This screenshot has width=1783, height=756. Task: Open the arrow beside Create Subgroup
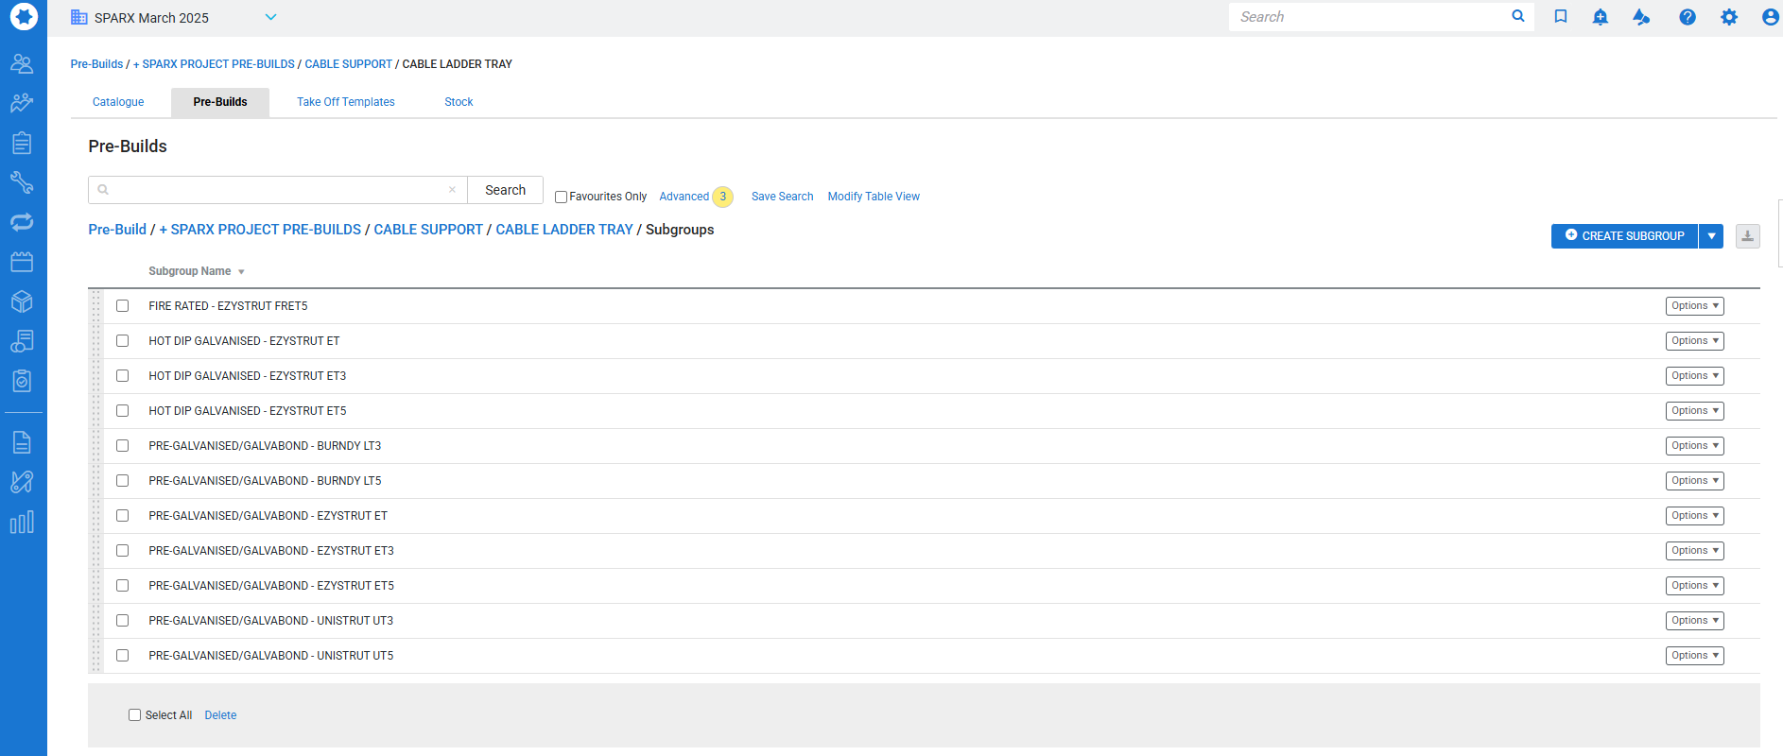click(x=1711, y=236)
